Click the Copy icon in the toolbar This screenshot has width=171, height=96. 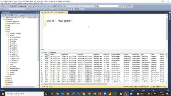[41, 6]
